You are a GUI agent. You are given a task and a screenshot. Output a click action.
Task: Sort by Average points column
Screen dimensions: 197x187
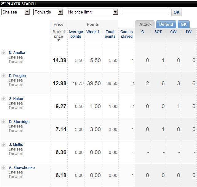coord(76,34)
